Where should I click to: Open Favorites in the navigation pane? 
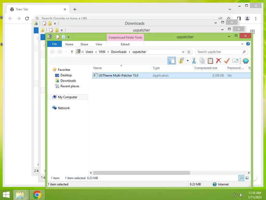pyautogui.click(x=64, y=70)
